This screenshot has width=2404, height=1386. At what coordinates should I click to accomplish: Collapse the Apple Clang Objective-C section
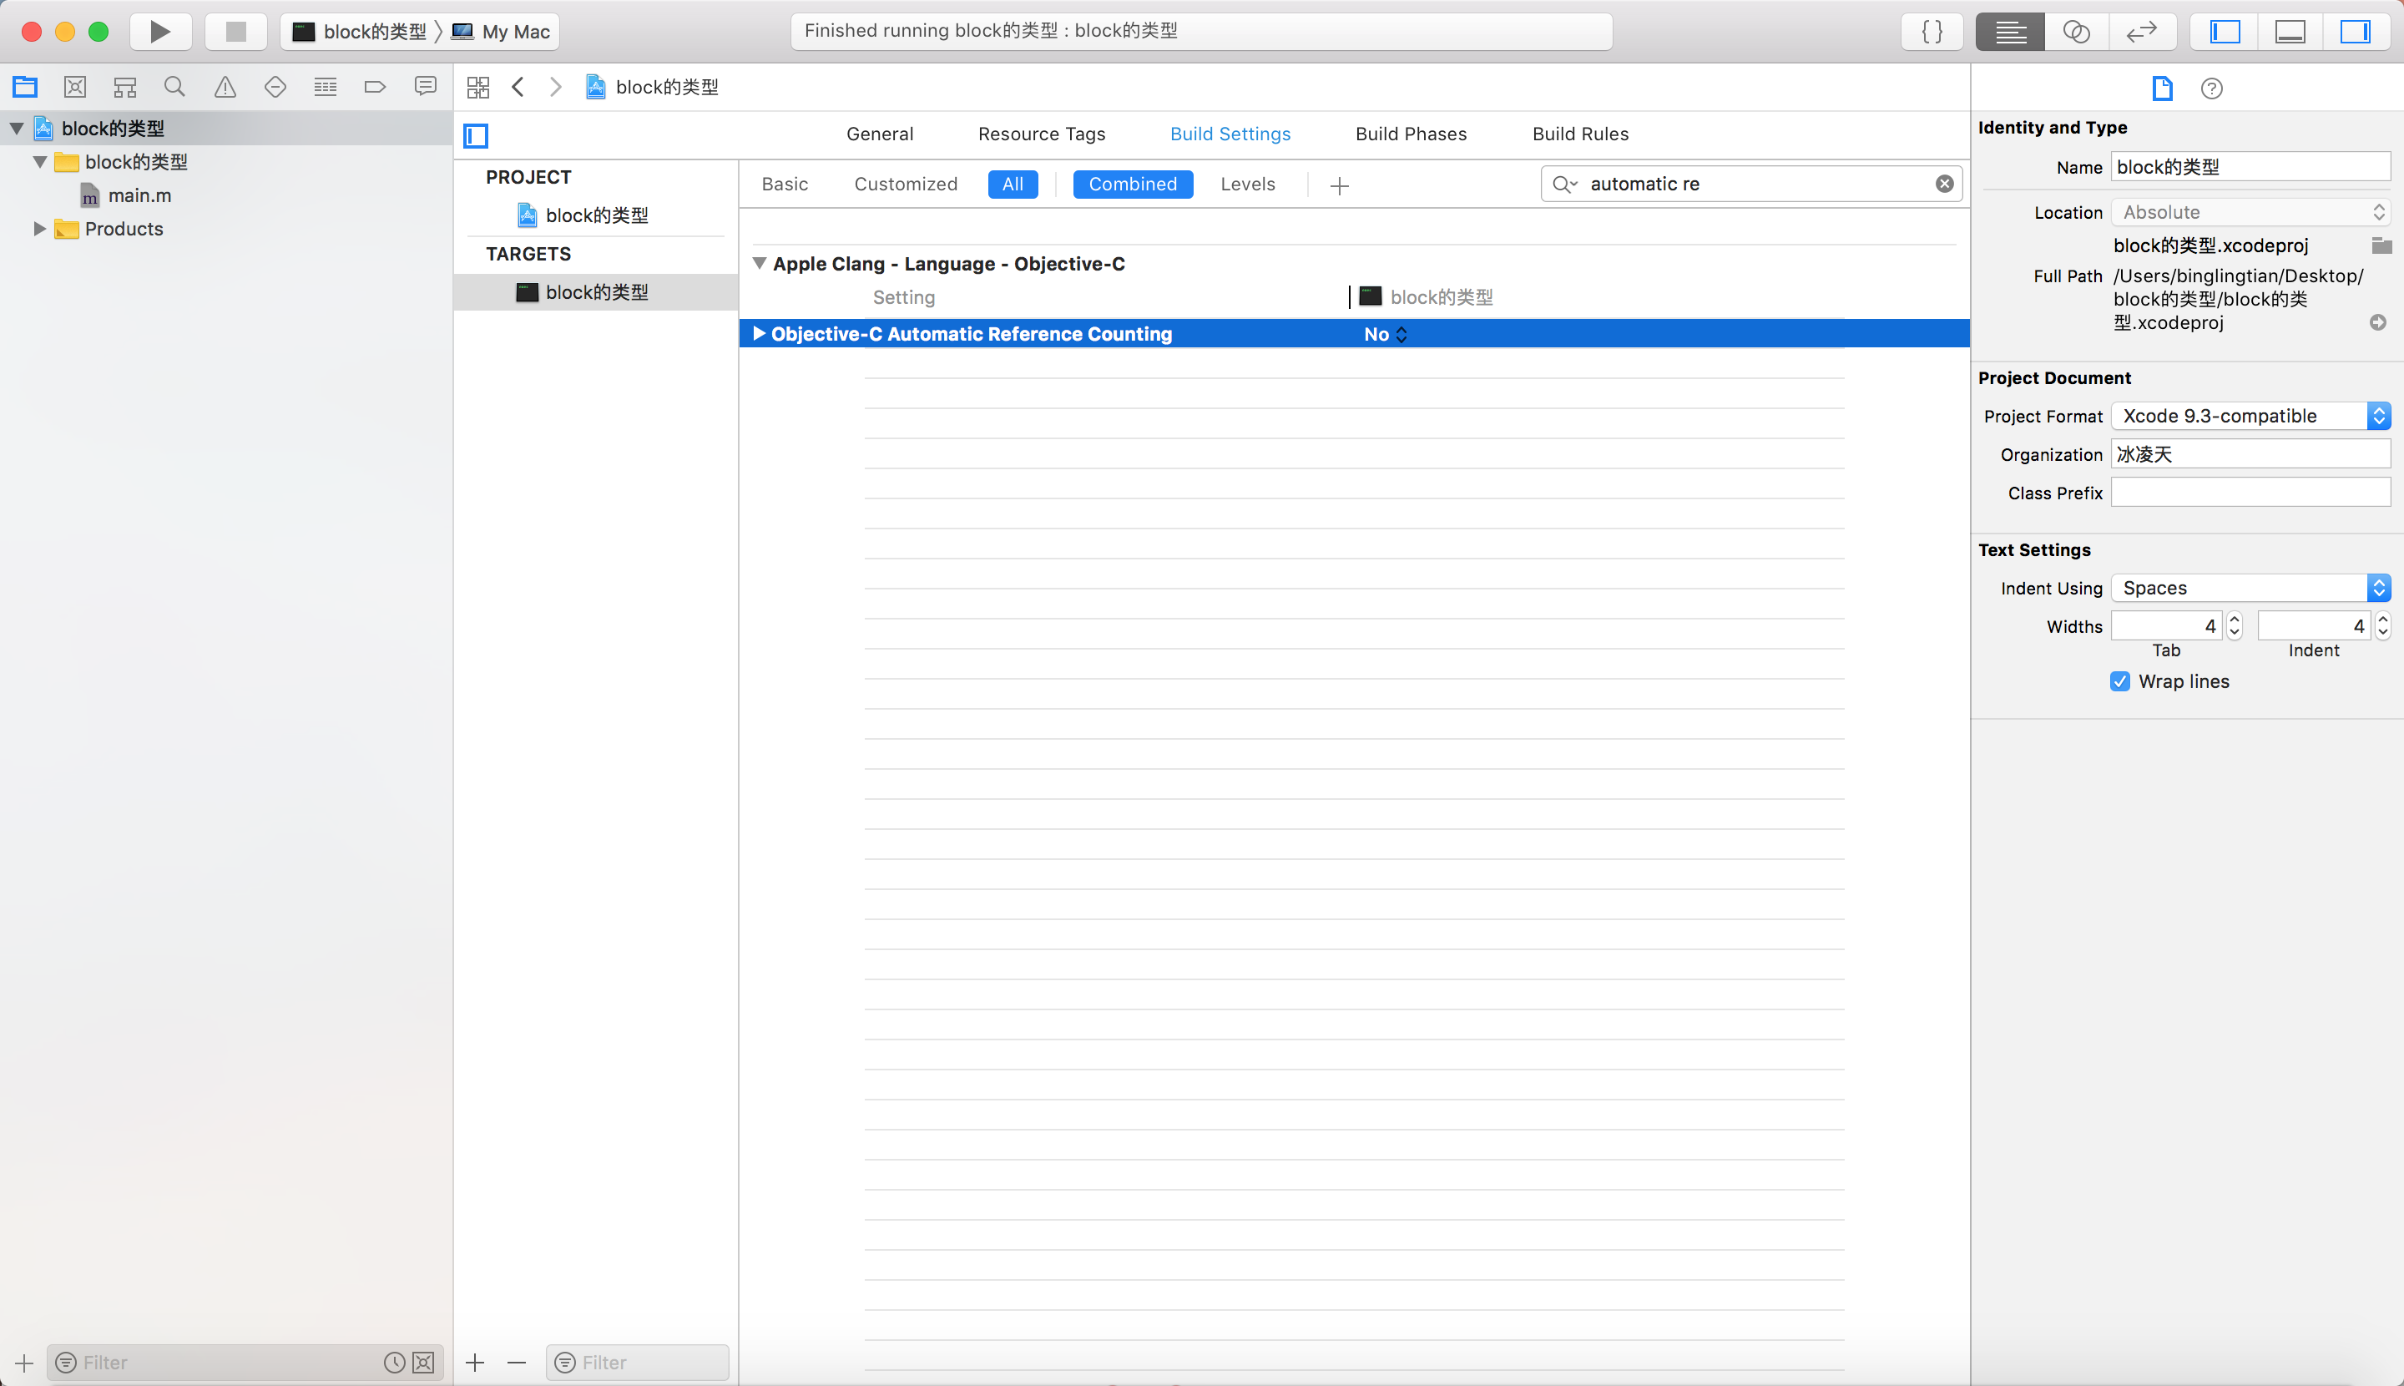[x=760, y=264]
